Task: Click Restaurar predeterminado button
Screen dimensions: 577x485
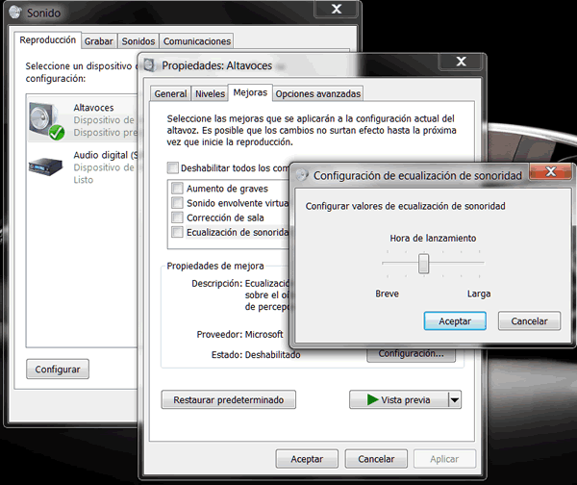Action: coord(229,400)
